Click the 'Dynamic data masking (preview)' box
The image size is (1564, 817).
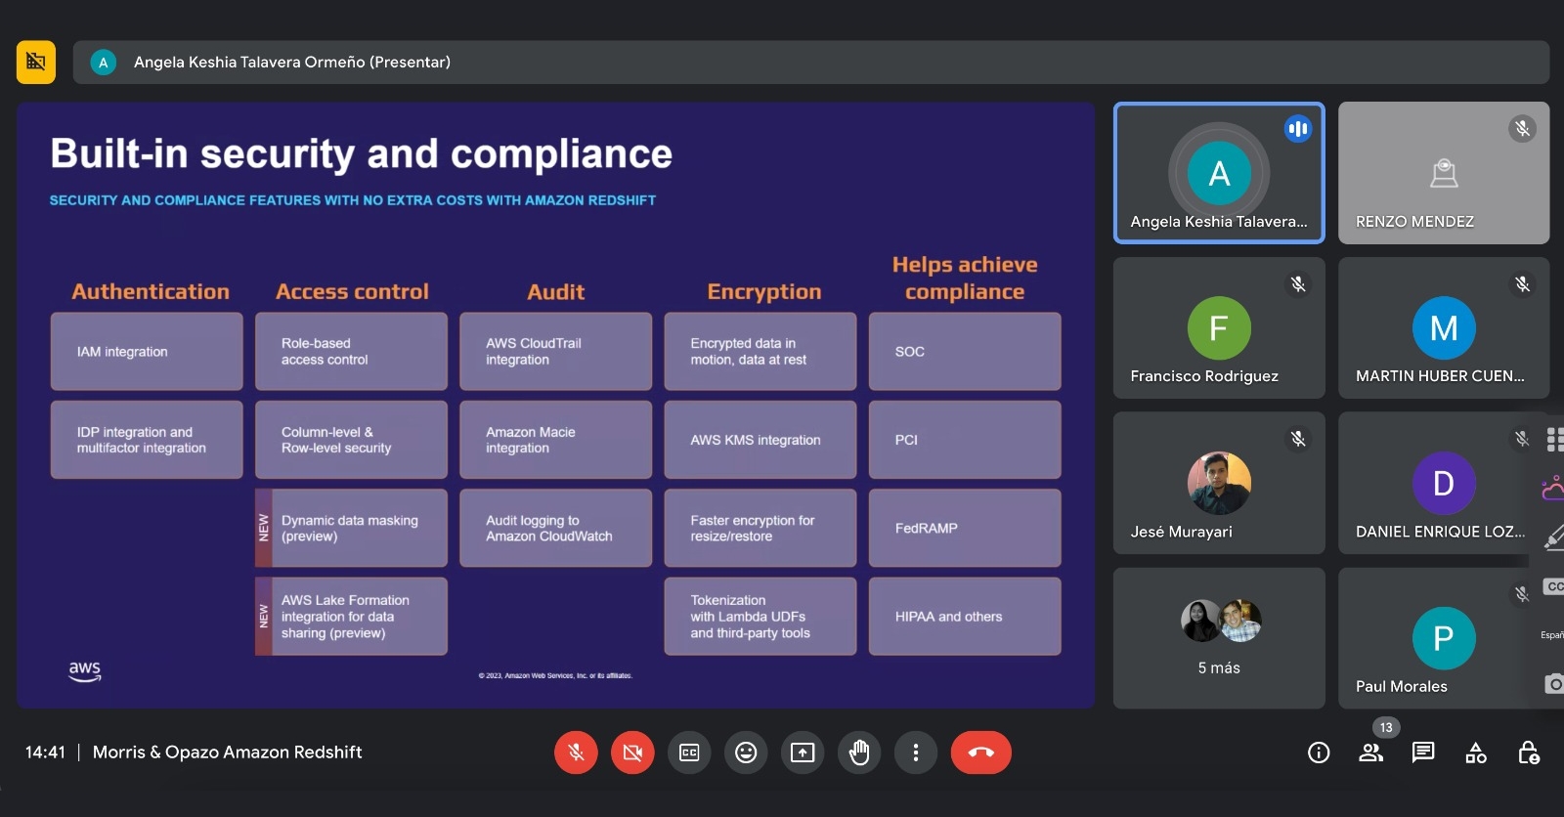(351, 528)
